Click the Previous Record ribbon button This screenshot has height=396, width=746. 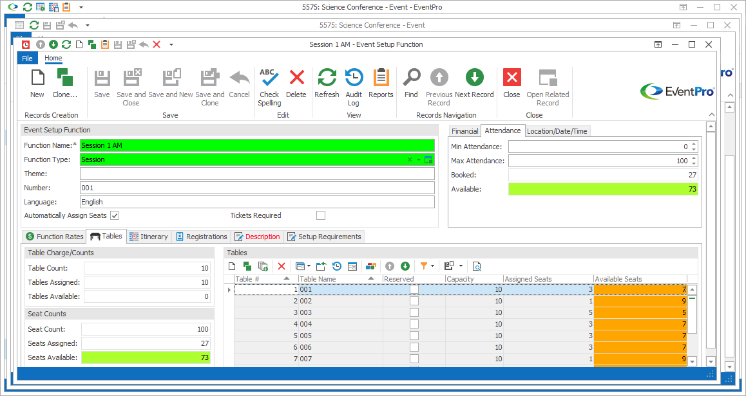coord(439,87)
